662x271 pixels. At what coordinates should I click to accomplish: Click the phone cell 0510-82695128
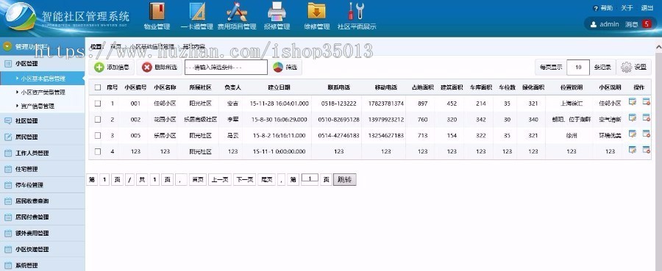[x=339, y=120]
